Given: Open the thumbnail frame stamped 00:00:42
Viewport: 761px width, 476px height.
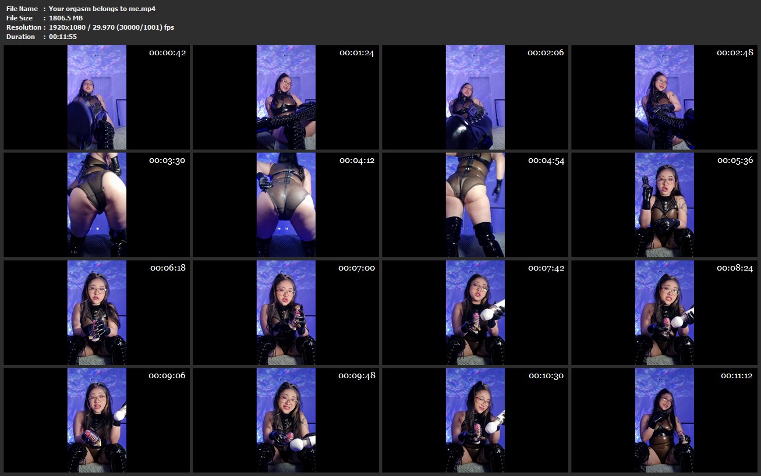Looking at the screenshot, I should 97,97.
